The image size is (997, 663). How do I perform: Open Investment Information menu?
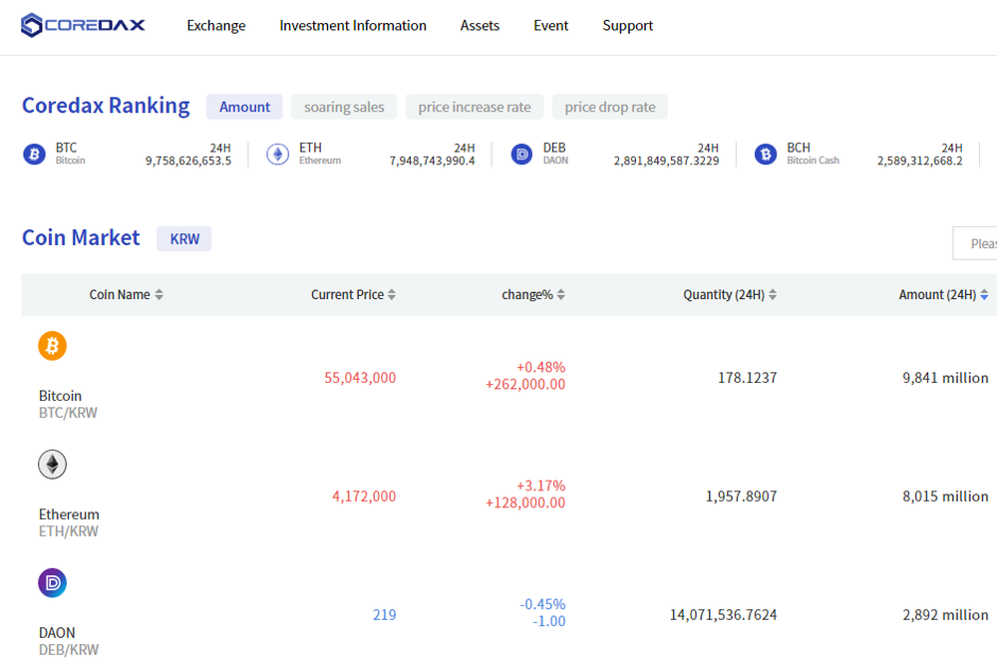(x=353, y=26)
